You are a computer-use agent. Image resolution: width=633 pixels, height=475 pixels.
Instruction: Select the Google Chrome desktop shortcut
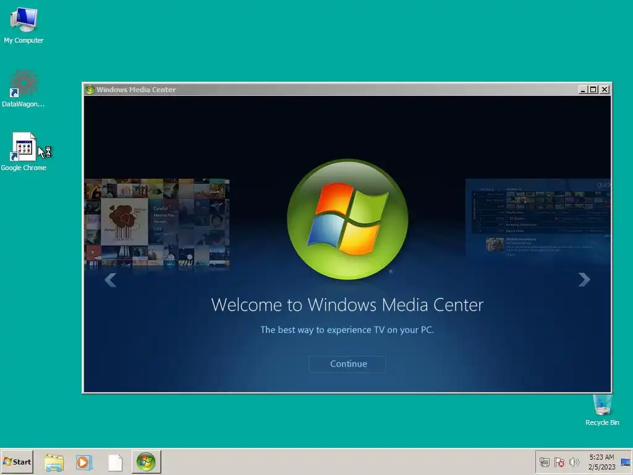point(23,152)
